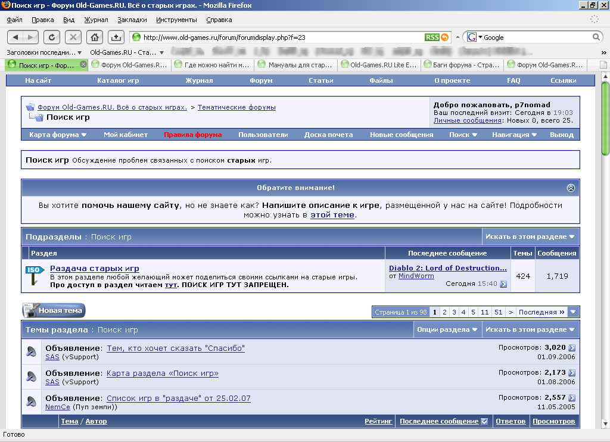The width and height of the screenshot is (610, 442).
Task: Go to page 2 of the thread list
Action: (444, 312)
